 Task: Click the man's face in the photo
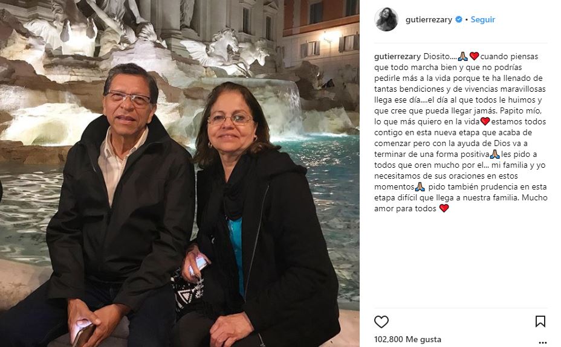pos(128,104)
